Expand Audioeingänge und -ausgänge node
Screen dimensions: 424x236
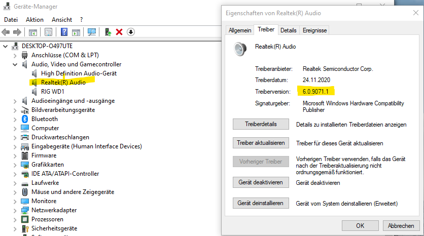tap(15, 101)
